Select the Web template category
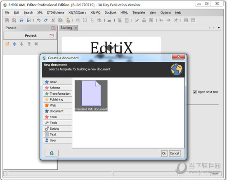Viewport: 227px width, 180px height. coord(57,105)
